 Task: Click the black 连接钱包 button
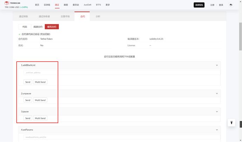[199, 5]
